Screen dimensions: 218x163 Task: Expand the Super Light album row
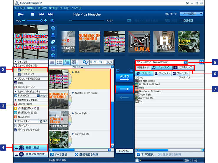[x=73, y=113]
